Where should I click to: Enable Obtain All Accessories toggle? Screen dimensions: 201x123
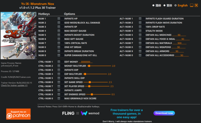coord(141,55)
